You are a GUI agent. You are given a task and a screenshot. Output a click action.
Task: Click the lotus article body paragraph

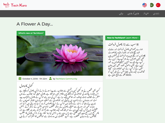pos(60,103)
